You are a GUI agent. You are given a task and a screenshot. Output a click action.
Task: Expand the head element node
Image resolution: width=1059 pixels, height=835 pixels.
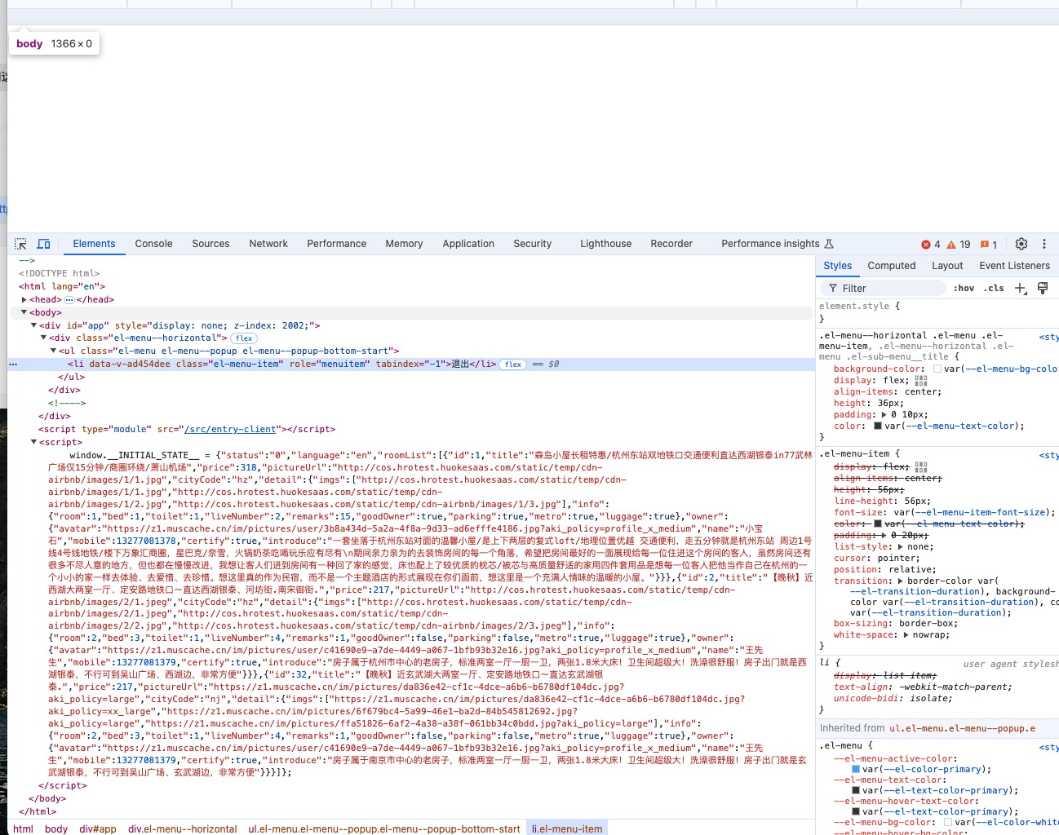click(24, 299)
